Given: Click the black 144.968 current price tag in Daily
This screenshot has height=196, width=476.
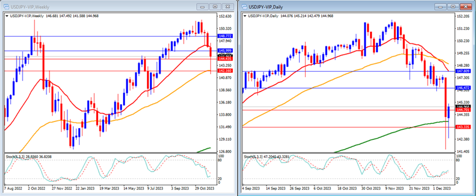Looking at the screenshot, I should 463,107.
